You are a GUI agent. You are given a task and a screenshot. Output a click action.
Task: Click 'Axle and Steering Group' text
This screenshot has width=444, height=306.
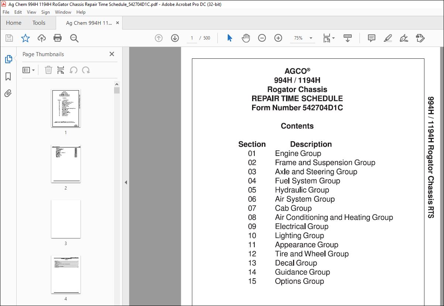[x=316, y=172]
